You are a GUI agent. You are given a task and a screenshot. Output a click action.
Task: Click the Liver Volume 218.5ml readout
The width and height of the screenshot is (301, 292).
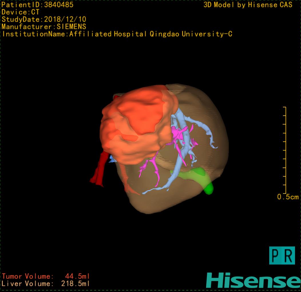point(46,284)
